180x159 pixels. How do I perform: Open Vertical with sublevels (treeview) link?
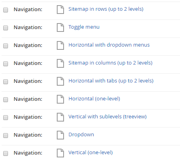pyautogui.click(x=108, y=117)
